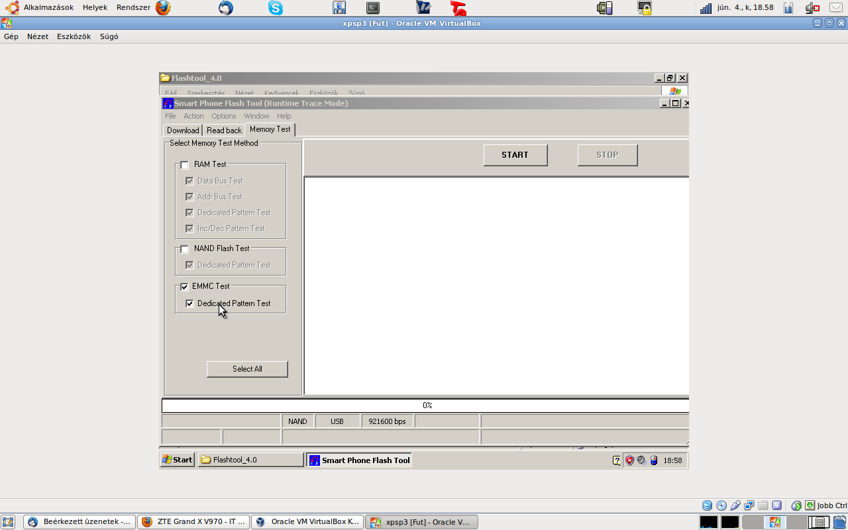Switch to Beérkezett üzenetek mail window

79,522
